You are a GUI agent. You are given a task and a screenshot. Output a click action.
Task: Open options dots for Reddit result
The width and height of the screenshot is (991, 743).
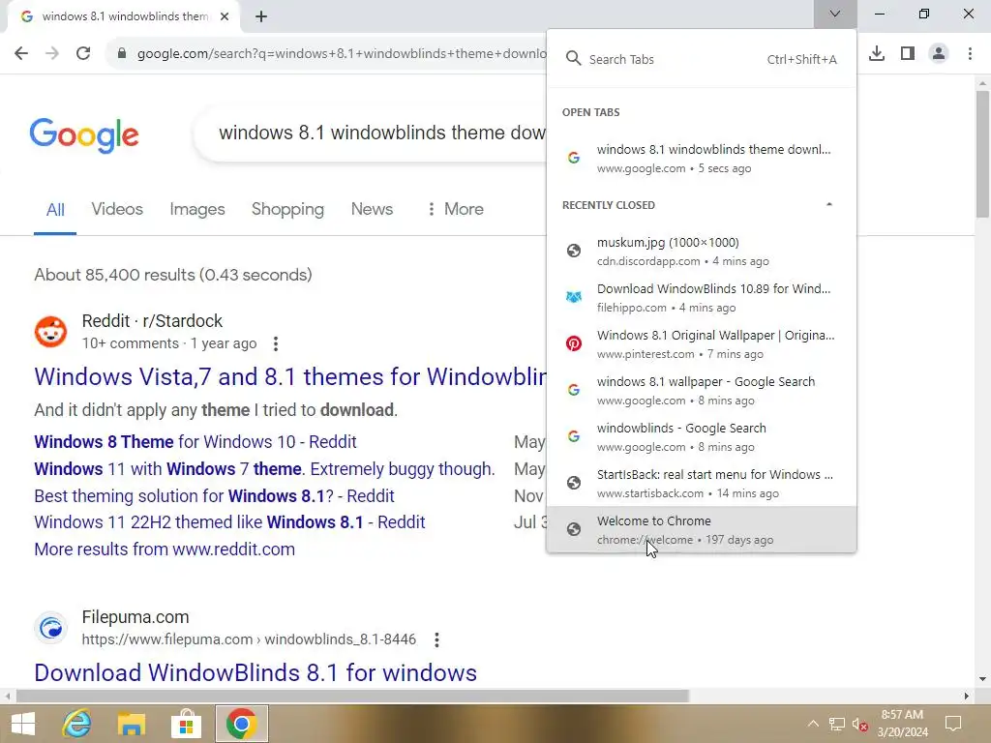click(x=276, y=343)
